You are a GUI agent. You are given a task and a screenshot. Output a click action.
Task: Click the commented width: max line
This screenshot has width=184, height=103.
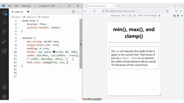click(x=47, y=59)
